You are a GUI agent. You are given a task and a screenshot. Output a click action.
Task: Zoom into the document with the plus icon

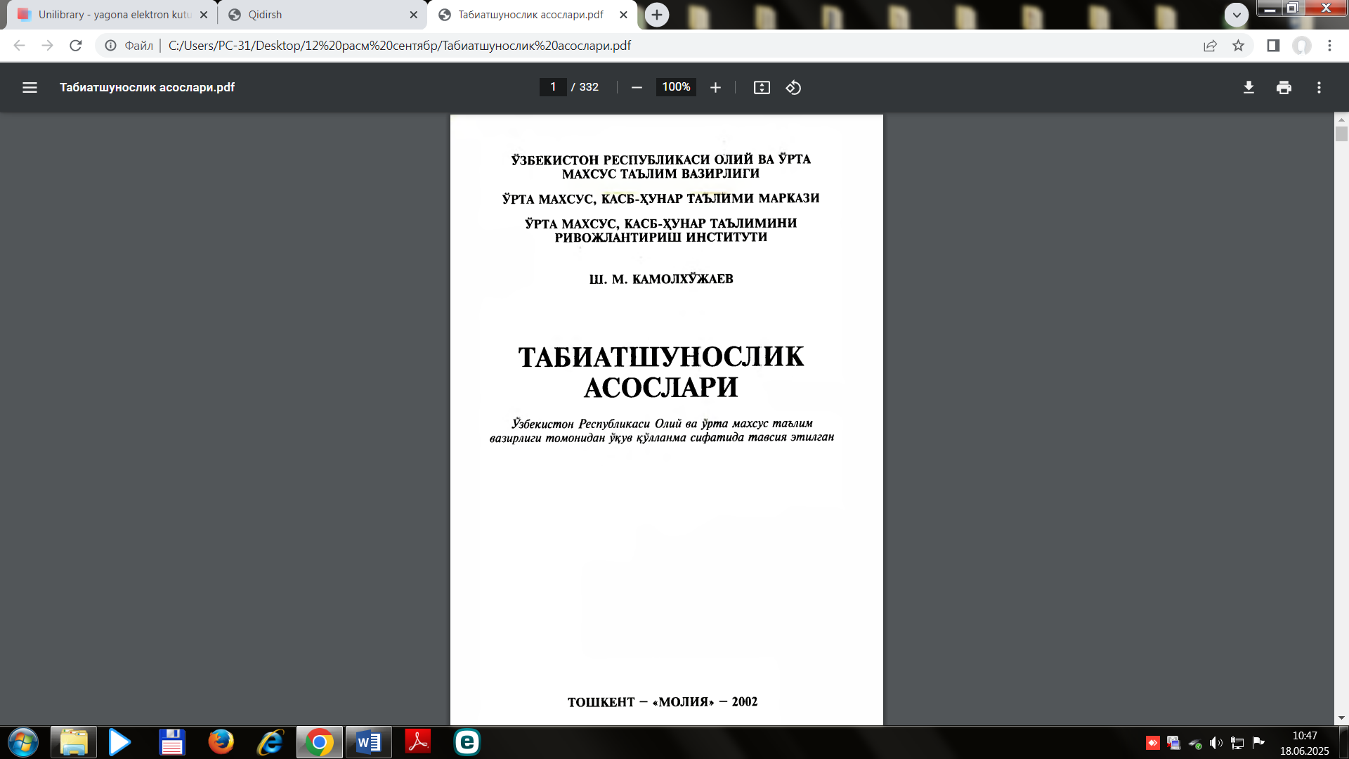(x=715, y=87)
